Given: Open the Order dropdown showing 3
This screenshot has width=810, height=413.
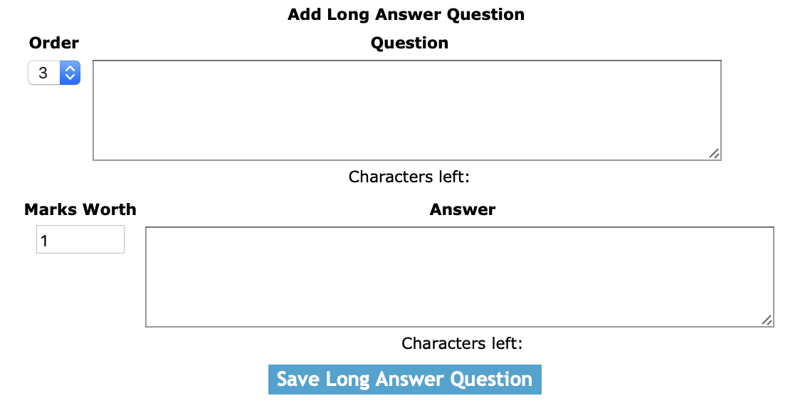Looking at the screenshot, I should (53, 73).
